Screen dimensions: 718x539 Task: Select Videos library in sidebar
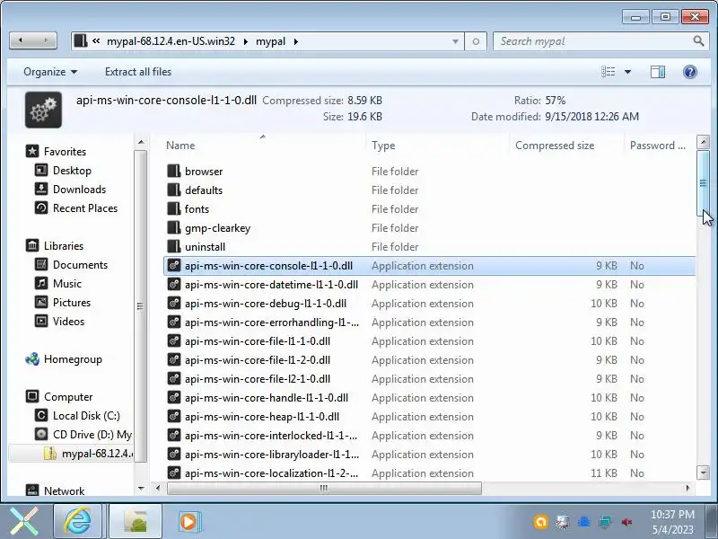68,321
